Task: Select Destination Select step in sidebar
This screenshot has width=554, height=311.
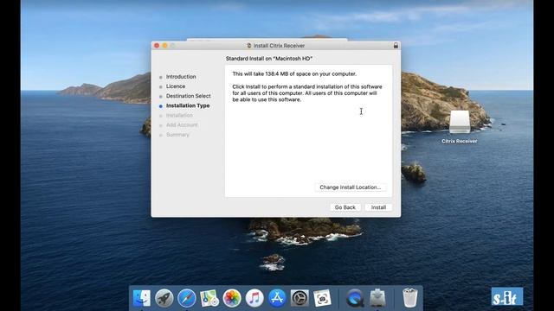Action: pyautogui.click(x=189, y=96)
